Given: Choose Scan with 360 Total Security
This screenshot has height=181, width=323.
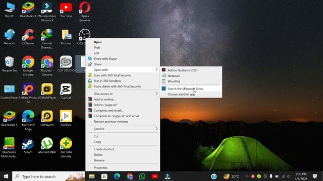Looking at the screenshot, I should [x=123, y=75].
